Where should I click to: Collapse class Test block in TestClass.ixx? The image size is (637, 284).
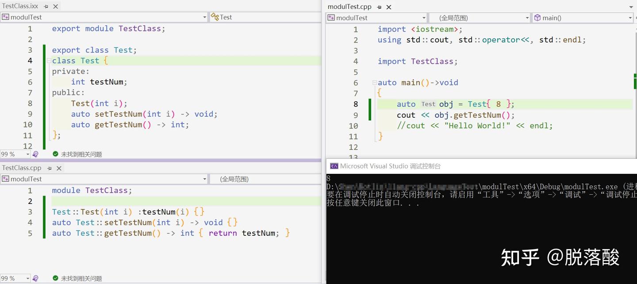point(49,61)
